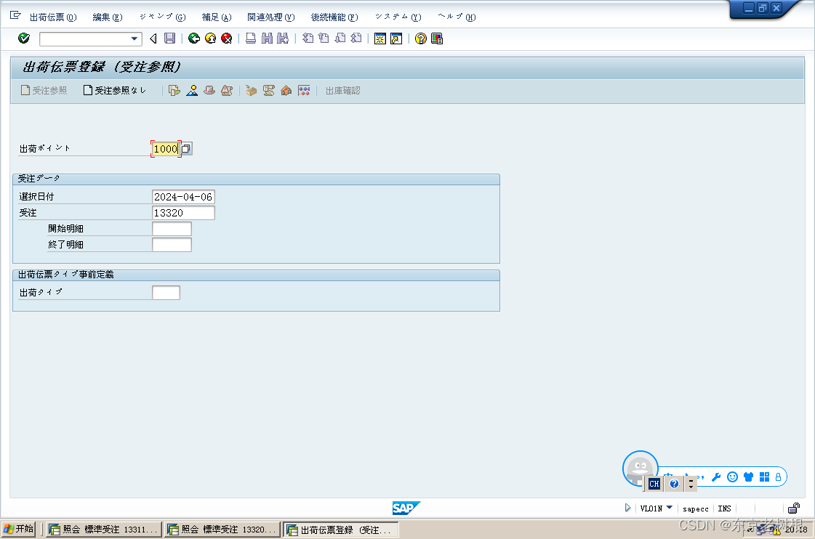Click the orange house icon
815x539 pixels.
coord(286,90)
